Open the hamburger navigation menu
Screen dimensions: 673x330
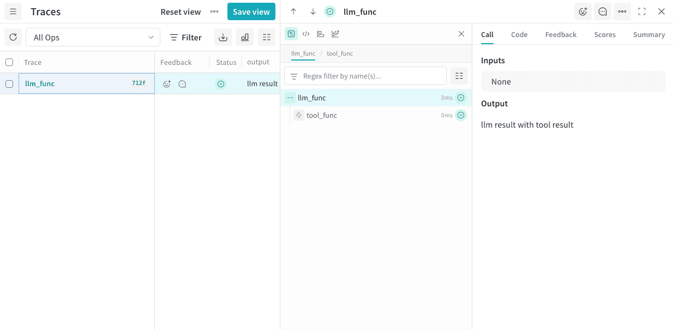(13, 11)
